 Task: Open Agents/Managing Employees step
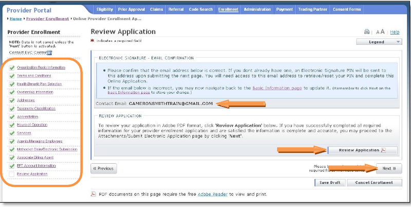[x=40, y=141]
